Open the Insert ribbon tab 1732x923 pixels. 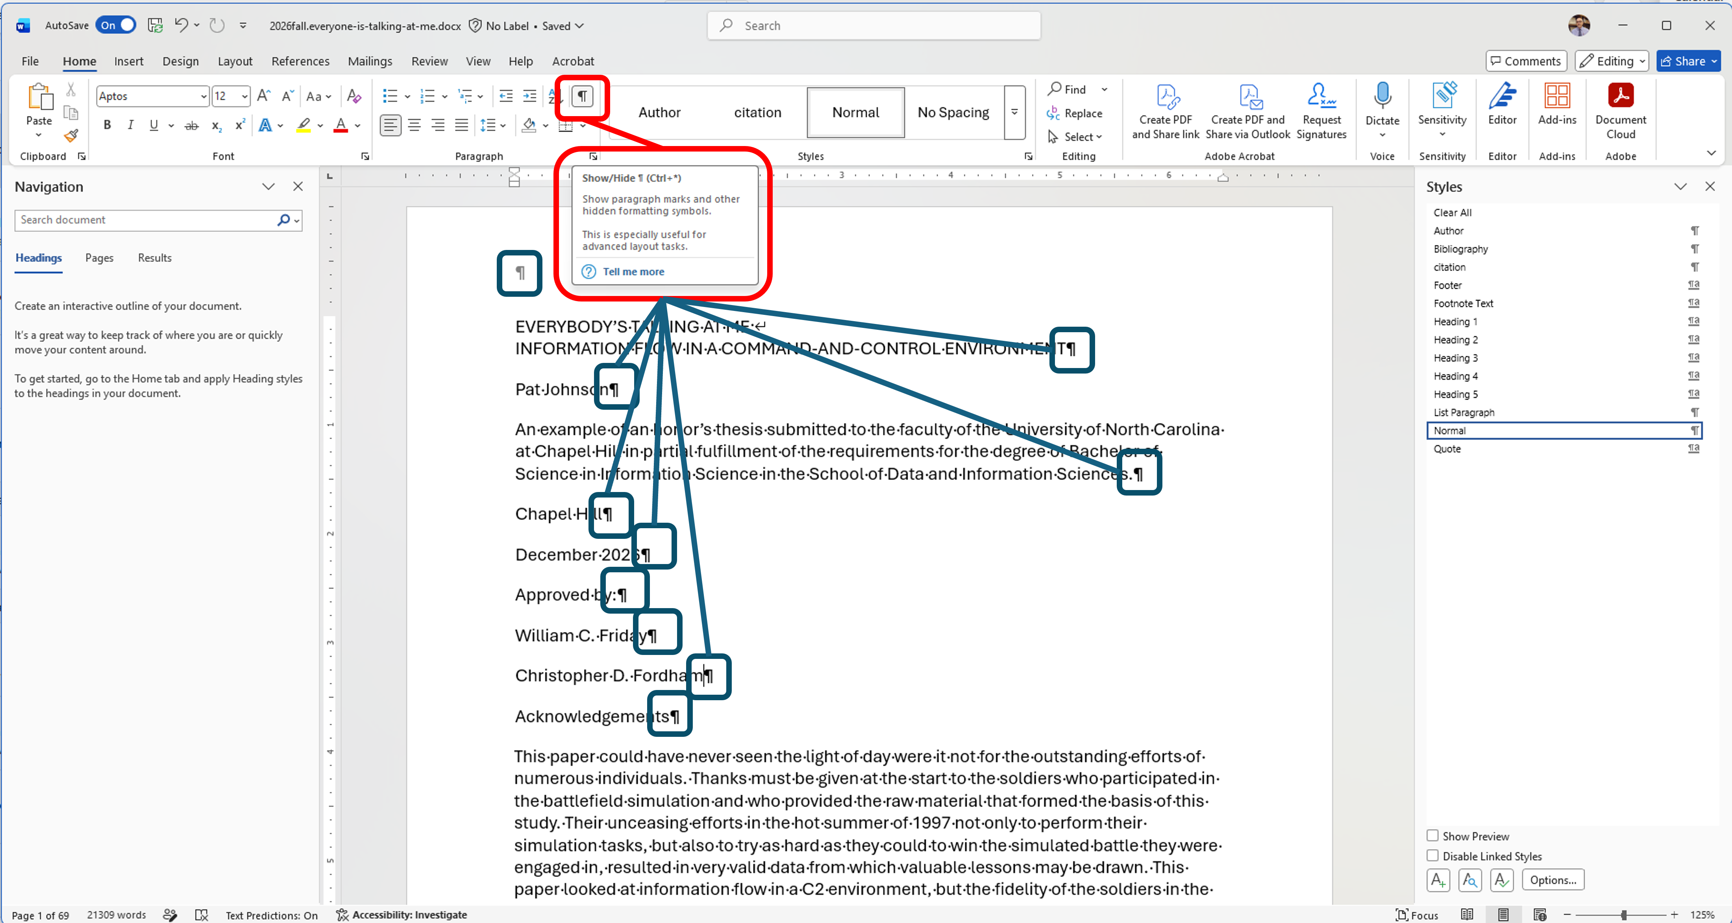coord(128,61)
